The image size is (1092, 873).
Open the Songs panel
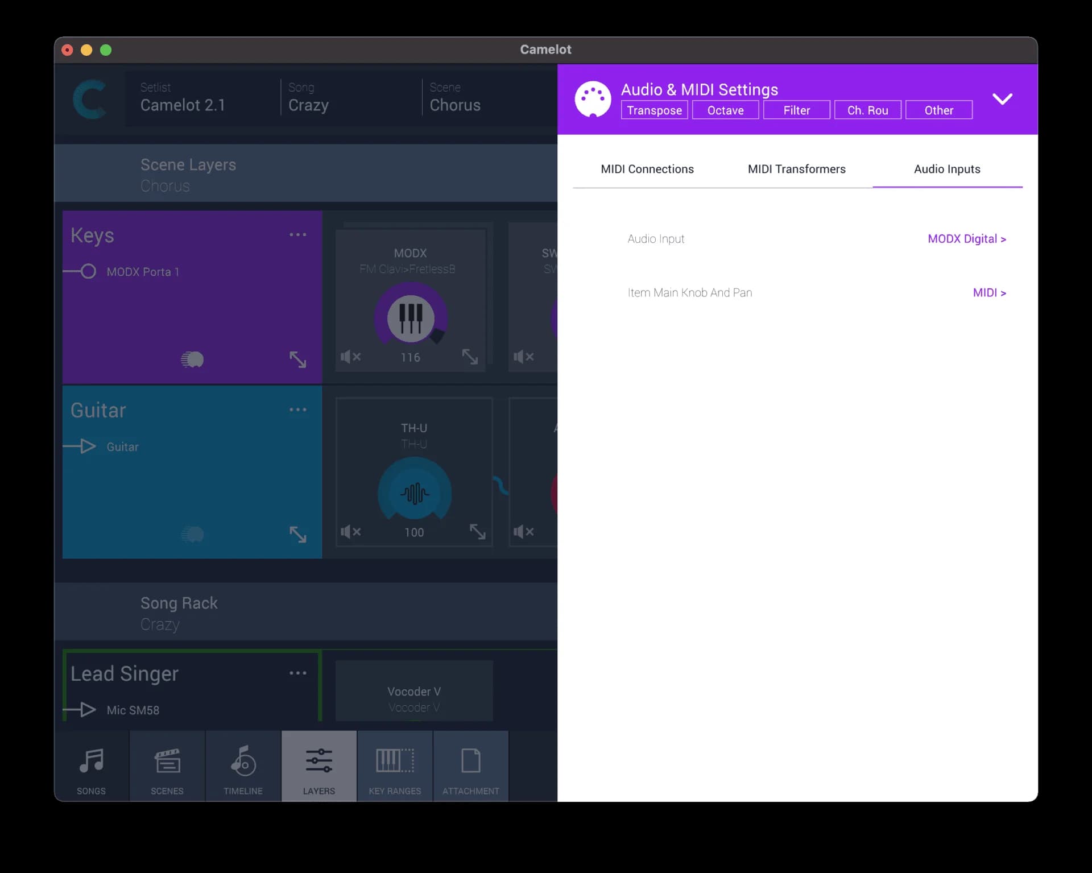click(91, 766)
